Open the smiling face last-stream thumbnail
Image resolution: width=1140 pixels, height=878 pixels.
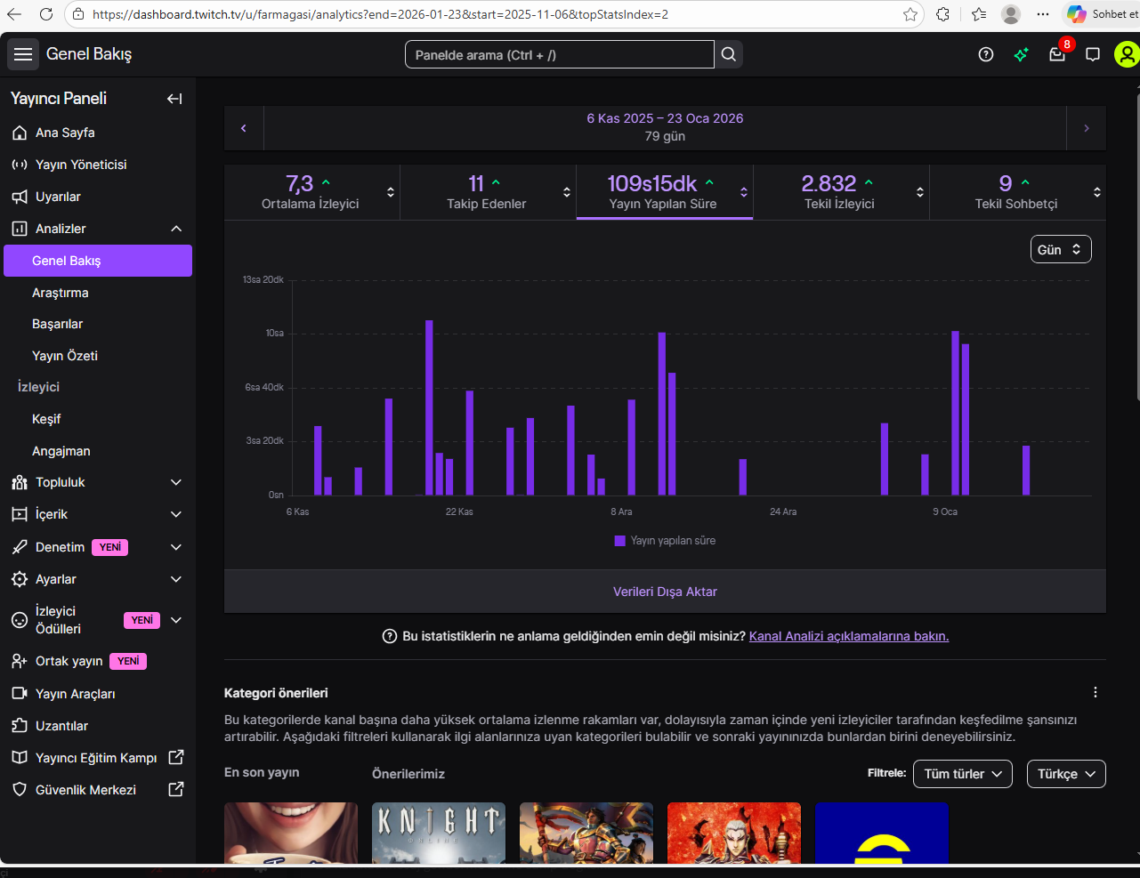291,833
